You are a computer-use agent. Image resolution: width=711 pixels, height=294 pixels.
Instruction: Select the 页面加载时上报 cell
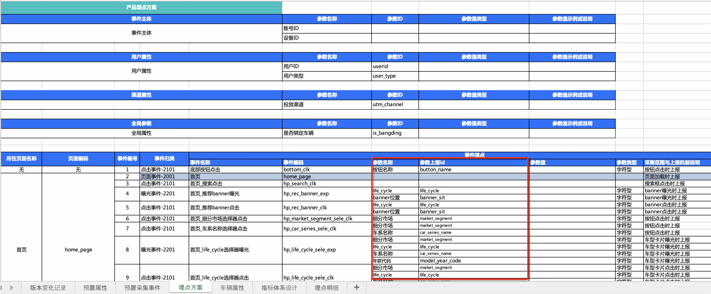(x=677, y=177)
